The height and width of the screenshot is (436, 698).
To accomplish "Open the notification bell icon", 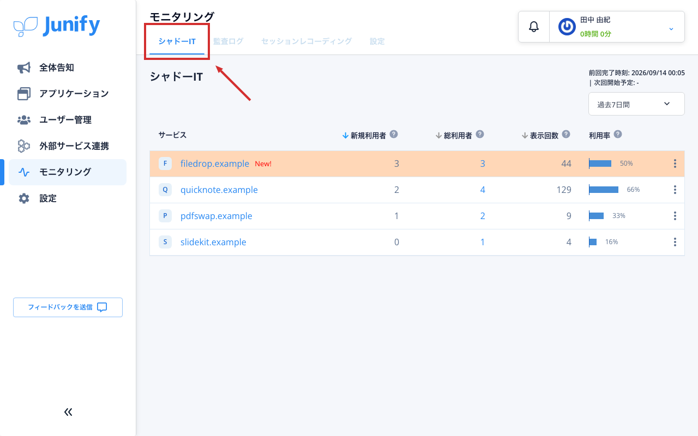I will [x=534, y=26].
